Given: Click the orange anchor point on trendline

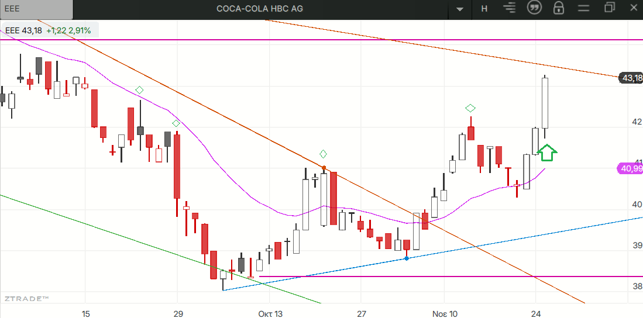Looking at the screenshot, I should (x=324, y=168).
